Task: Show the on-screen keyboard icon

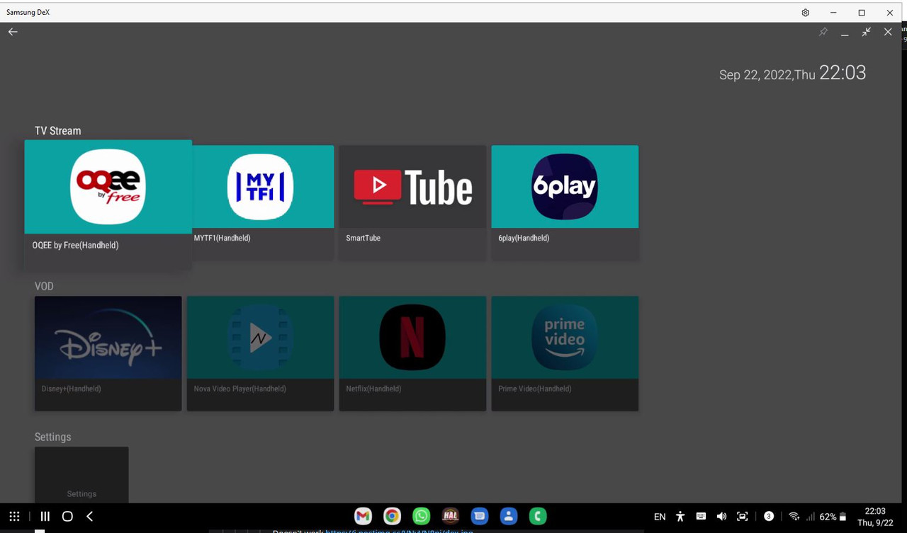Action: tap(701, 516)
